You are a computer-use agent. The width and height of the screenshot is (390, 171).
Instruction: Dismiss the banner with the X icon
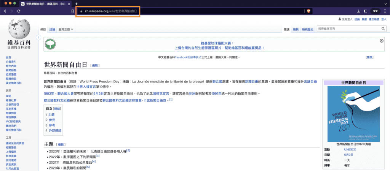point(382,41)
